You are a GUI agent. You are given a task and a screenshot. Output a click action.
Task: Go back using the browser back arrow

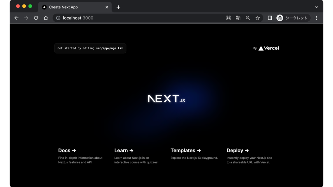[x=16, y=18]
